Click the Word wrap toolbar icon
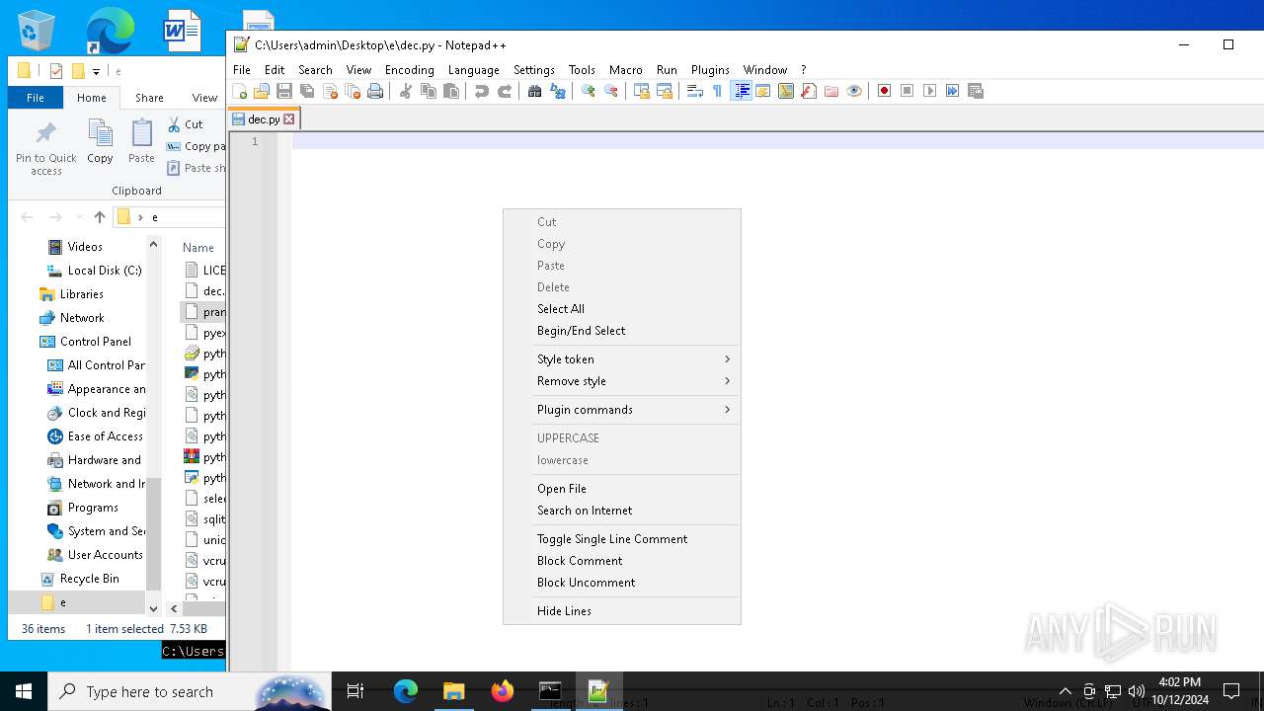Screen dimensions: 1264x711 tap(694, 91)
